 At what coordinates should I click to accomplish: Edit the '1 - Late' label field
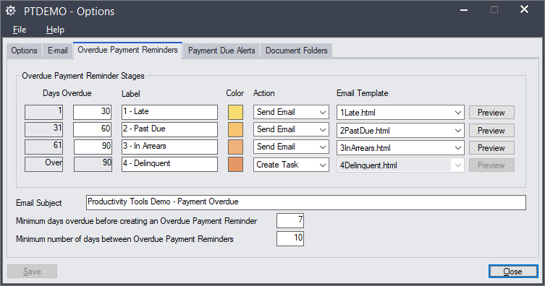169,113
